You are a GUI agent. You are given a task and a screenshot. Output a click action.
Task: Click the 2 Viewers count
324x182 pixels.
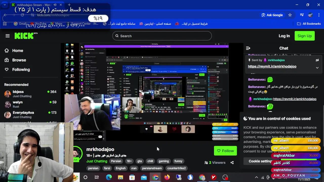pos(215,163)
